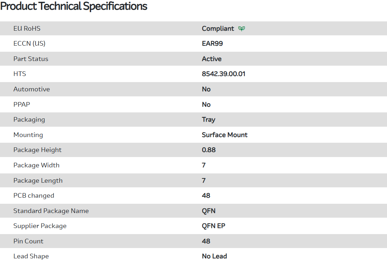Select the PCB changed row label

[x=34, y=196]
